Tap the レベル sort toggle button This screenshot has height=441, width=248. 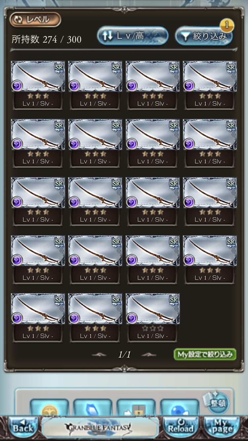coord(35,20)
